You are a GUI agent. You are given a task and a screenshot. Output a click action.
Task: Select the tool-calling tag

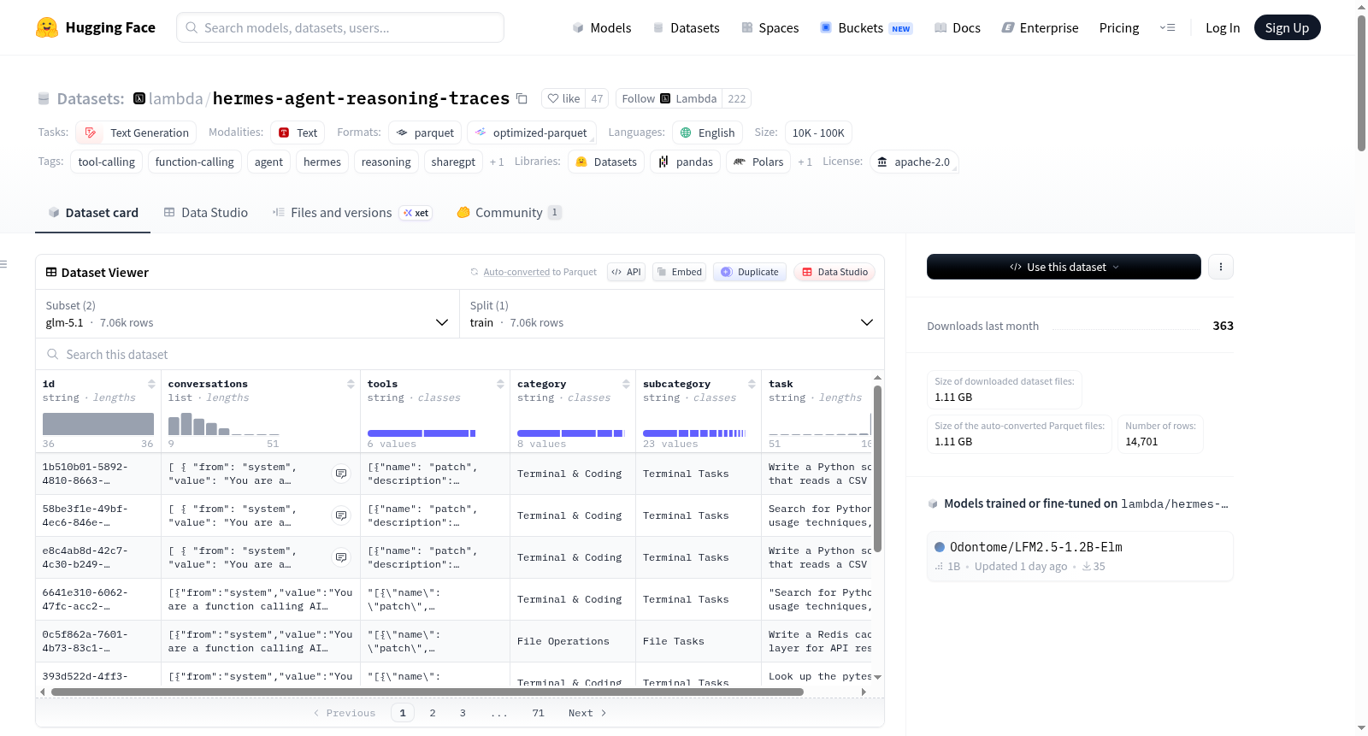click(106, 162)
